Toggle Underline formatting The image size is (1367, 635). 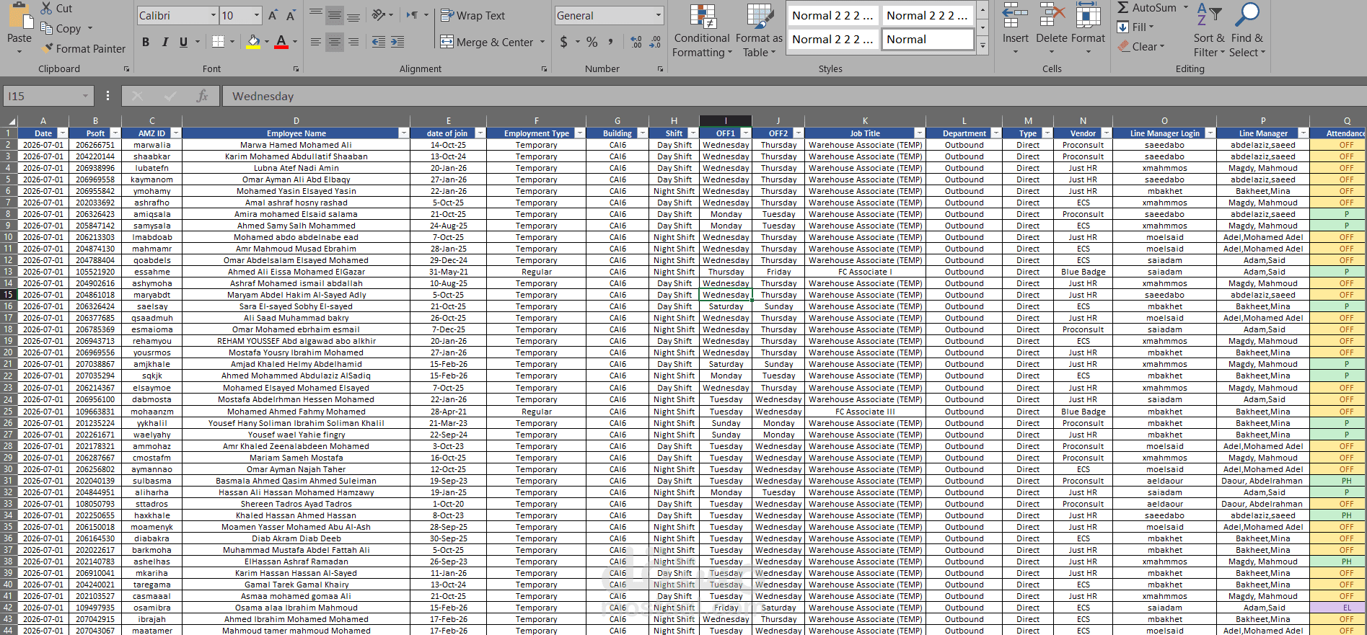pos(183,42)
